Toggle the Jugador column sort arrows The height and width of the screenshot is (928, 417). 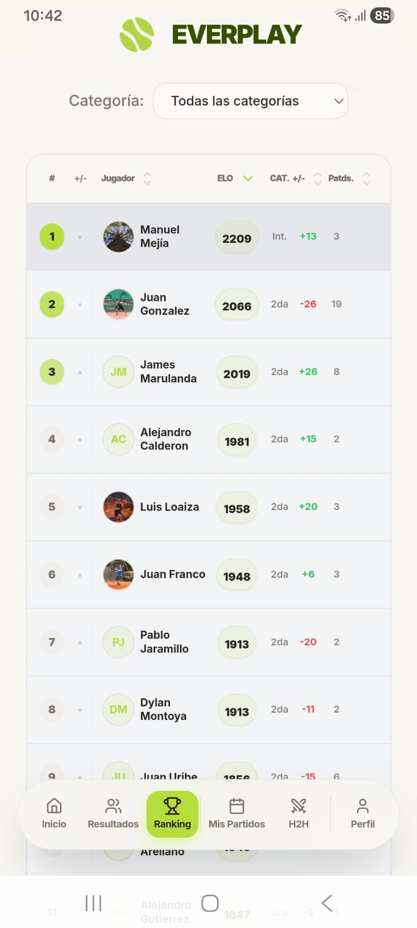point(147,179)
